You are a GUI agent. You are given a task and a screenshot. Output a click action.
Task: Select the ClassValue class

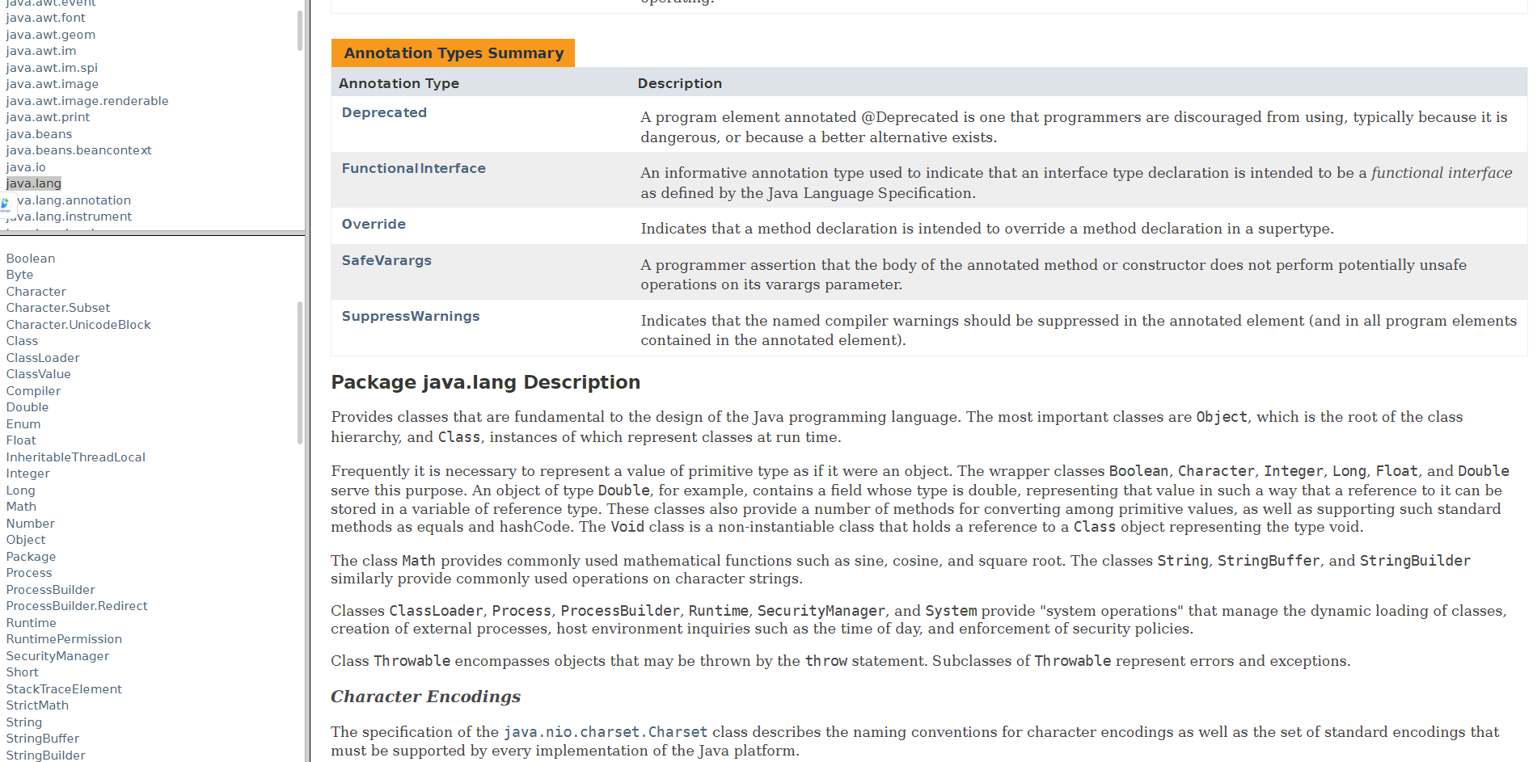coord(39,374)
